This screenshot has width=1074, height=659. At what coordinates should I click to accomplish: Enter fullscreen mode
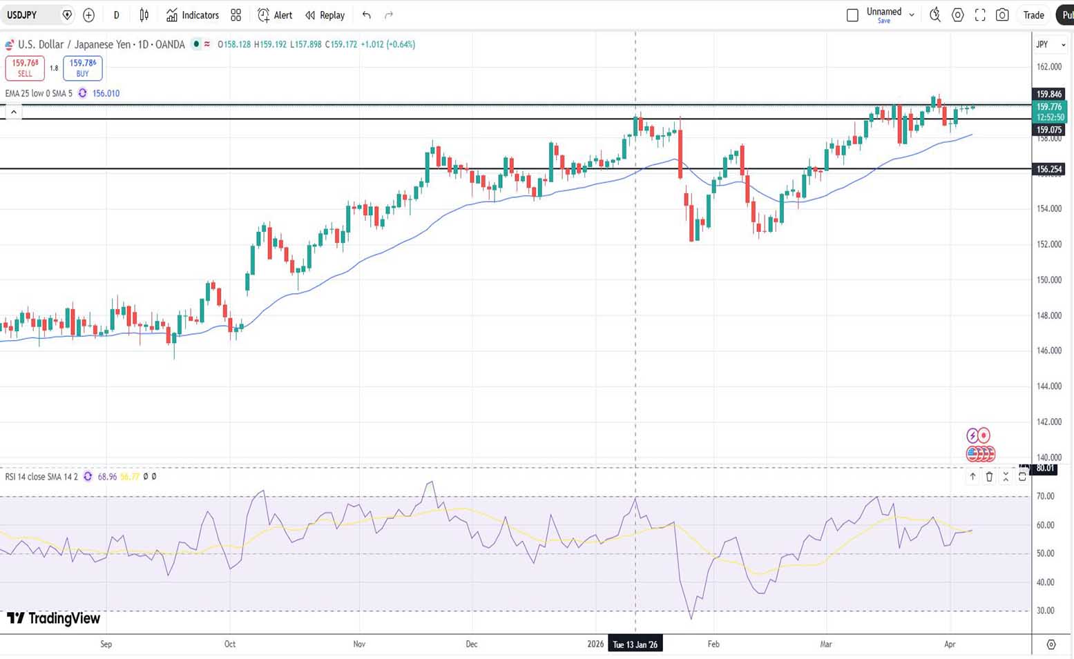[x=980, y=15]
